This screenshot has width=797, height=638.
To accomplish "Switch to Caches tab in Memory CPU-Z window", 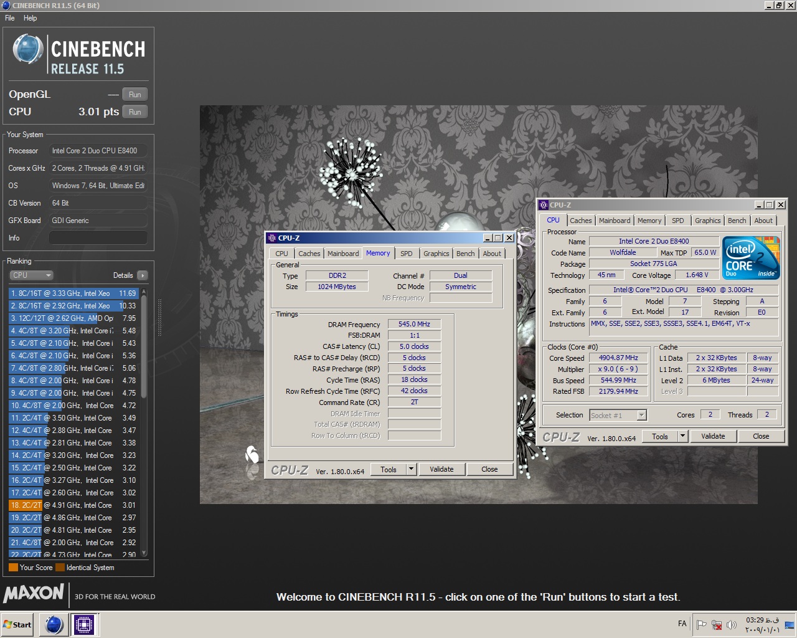I will [309, 254].
